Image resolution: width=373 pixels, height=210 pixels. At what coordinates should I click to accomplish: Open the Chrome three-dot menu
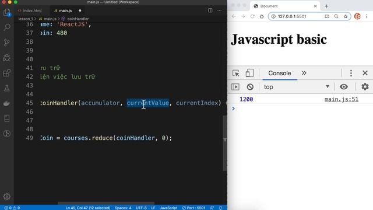coord(367,16)
